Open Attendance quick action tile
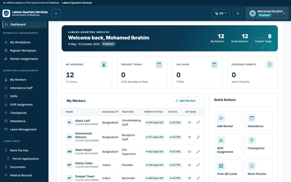Screen dimensions: 291x182 (x=259, y=121)
